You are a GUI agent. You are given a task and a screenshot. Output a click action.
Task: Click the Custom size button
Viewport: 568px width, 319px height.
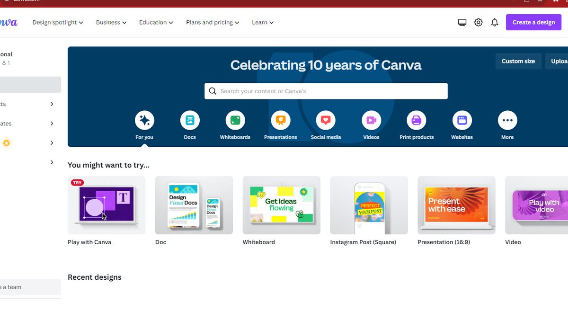pyautogui.click(x=518, y=61)
